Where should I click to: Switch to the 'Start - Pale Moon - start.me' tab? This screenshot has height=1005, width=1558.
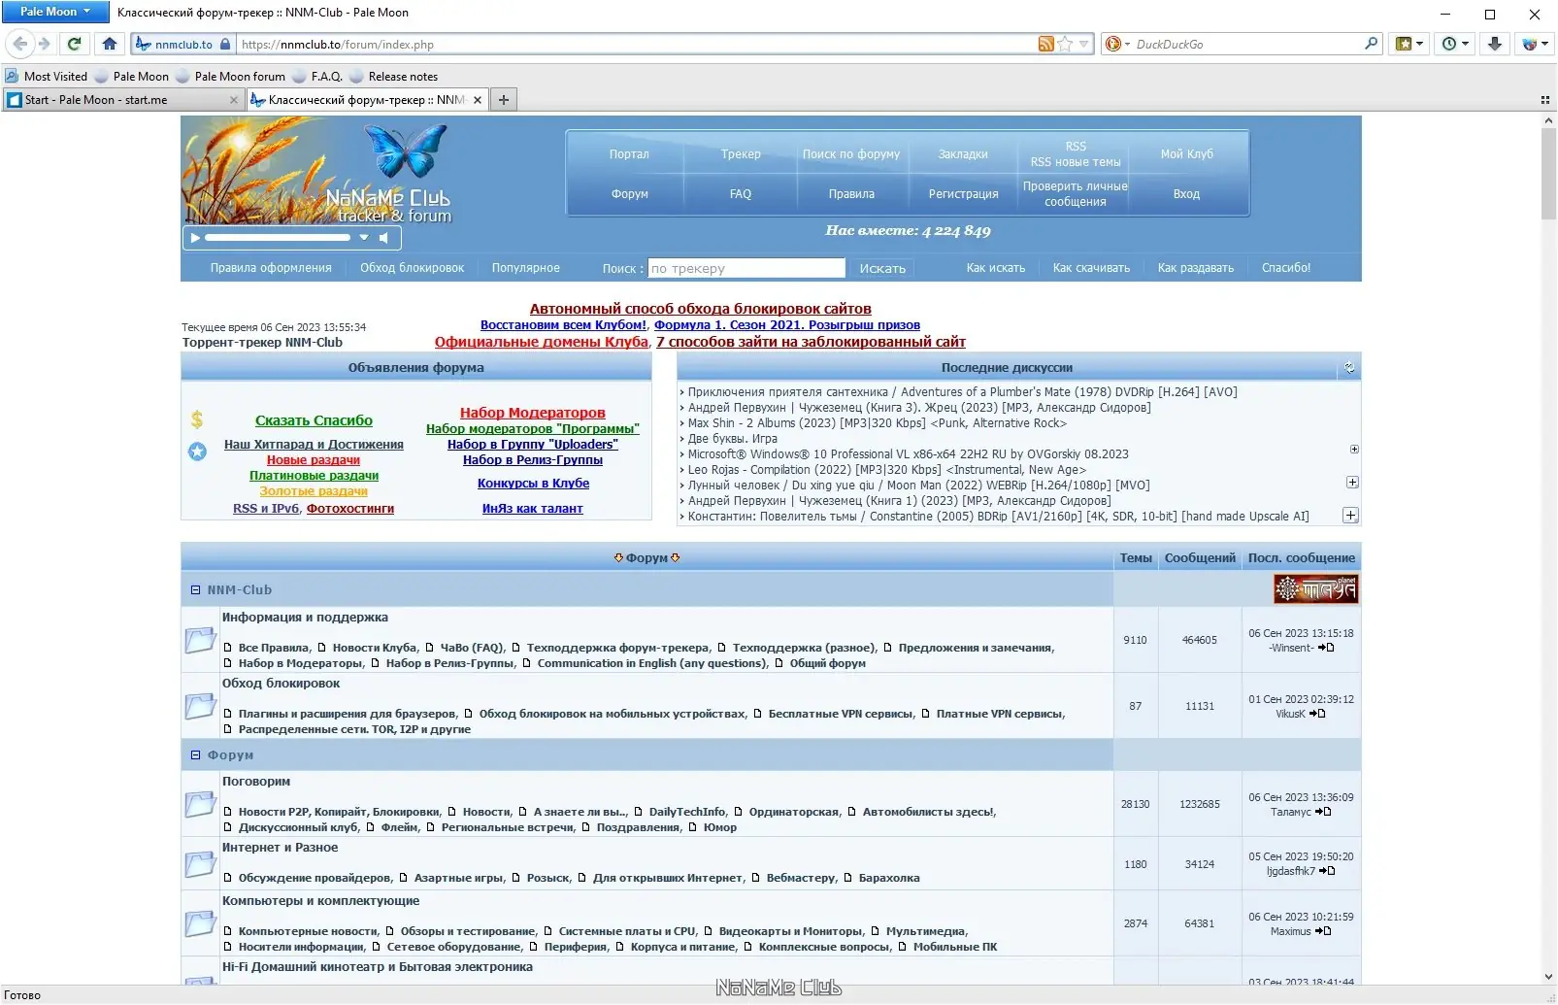point(123,100)
